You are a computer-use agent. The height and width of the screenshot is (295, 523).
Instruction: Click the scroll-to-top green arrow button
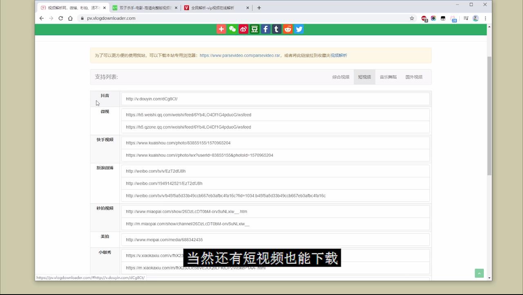479,273
